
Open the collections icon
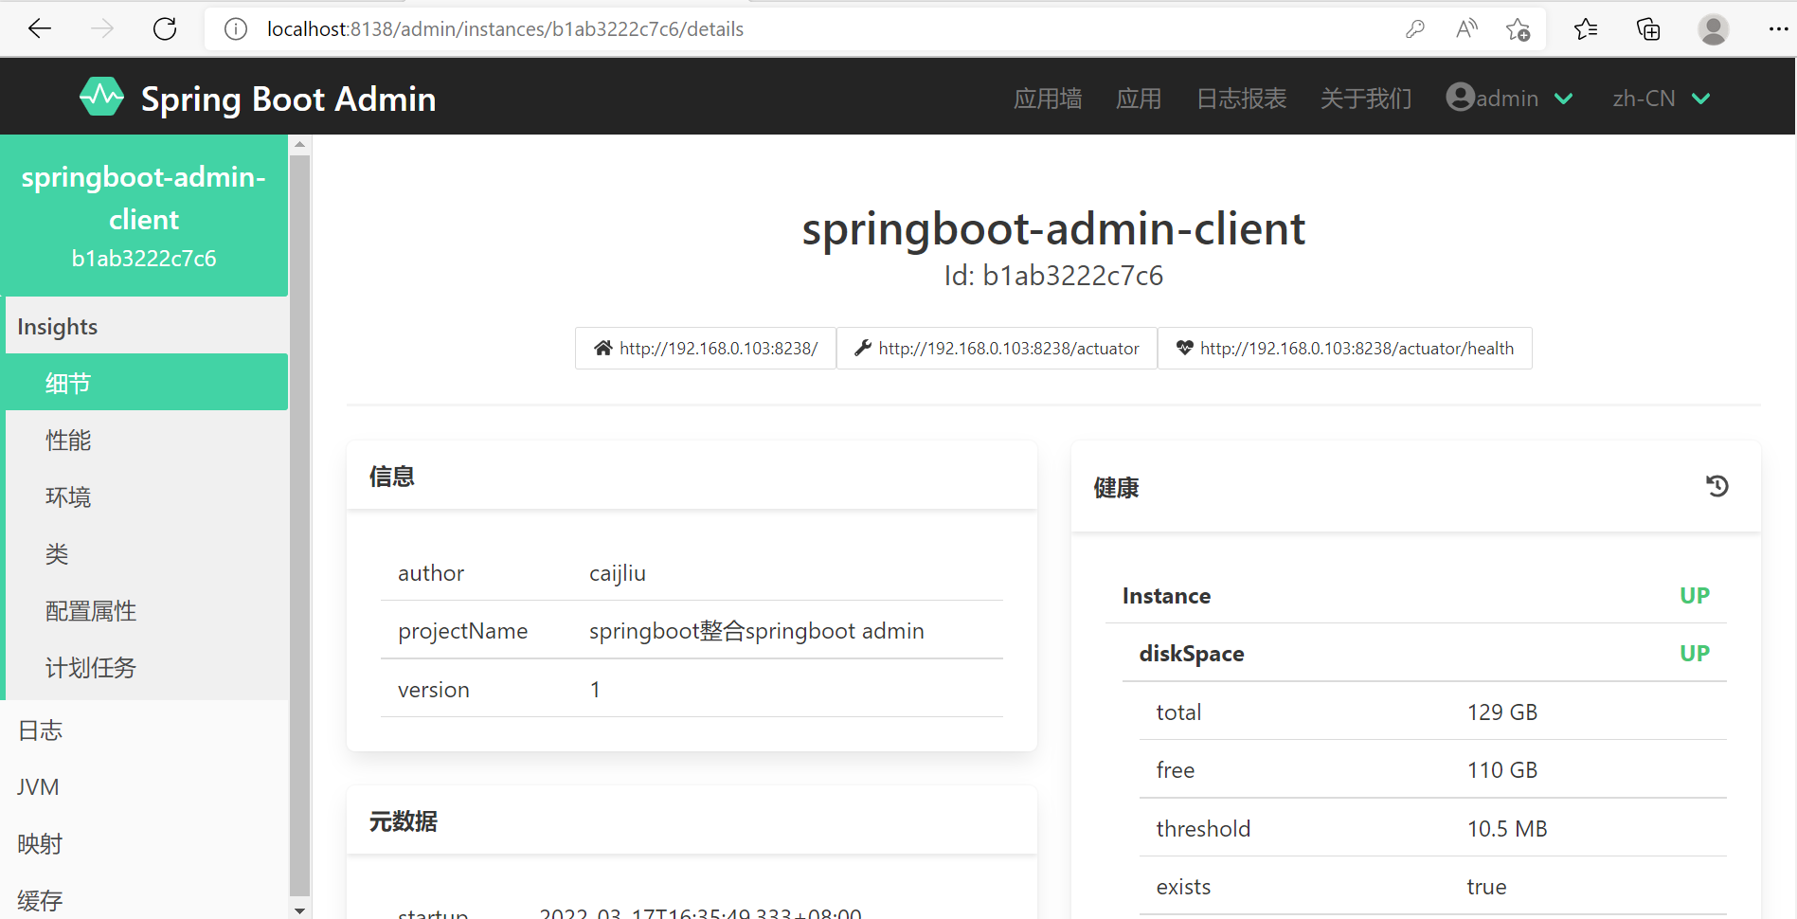click(x=1648, y=29)
